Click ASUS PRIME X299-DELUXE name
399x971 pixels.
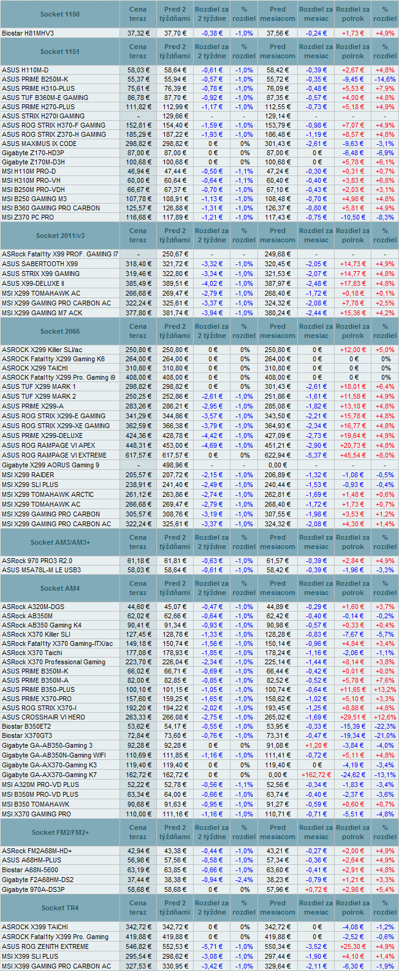(x=43, y=436)
